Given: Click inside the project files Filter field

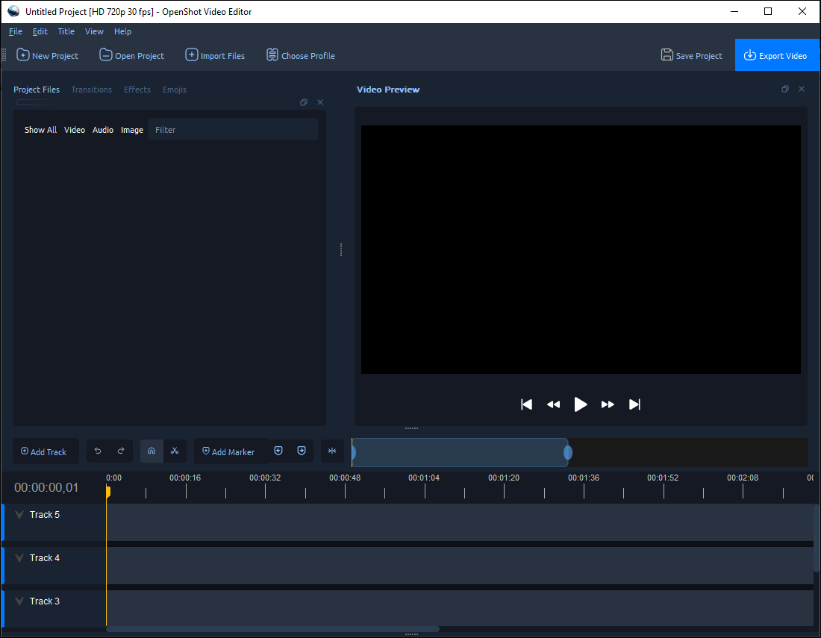Looking at the screenshot, I should [x=232, y=129].
